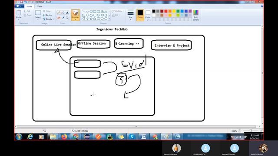Click the taskbar clock showing 9:21 AM
278x156 pixels.
click(x=255, y=137)
